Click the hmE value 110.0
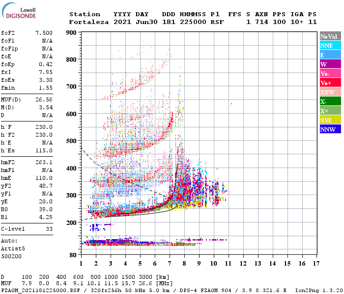344x294 pixels. coord(44,178)
